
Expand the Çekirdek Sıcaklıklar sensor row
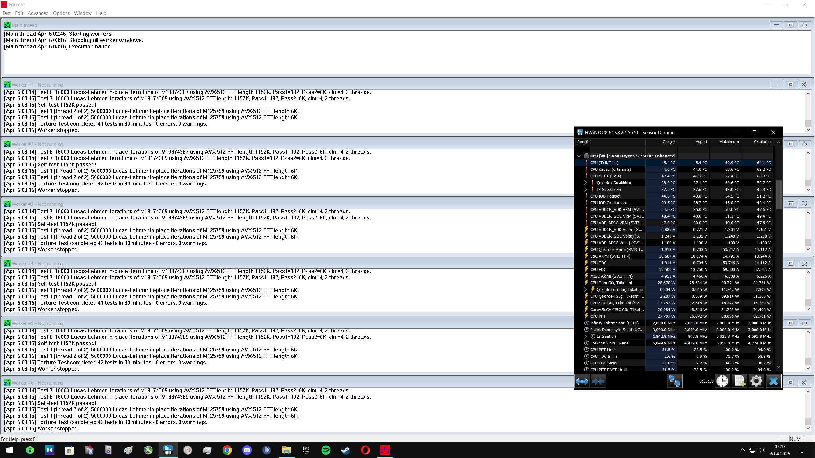pyautogui.click(x=585, y=183)
